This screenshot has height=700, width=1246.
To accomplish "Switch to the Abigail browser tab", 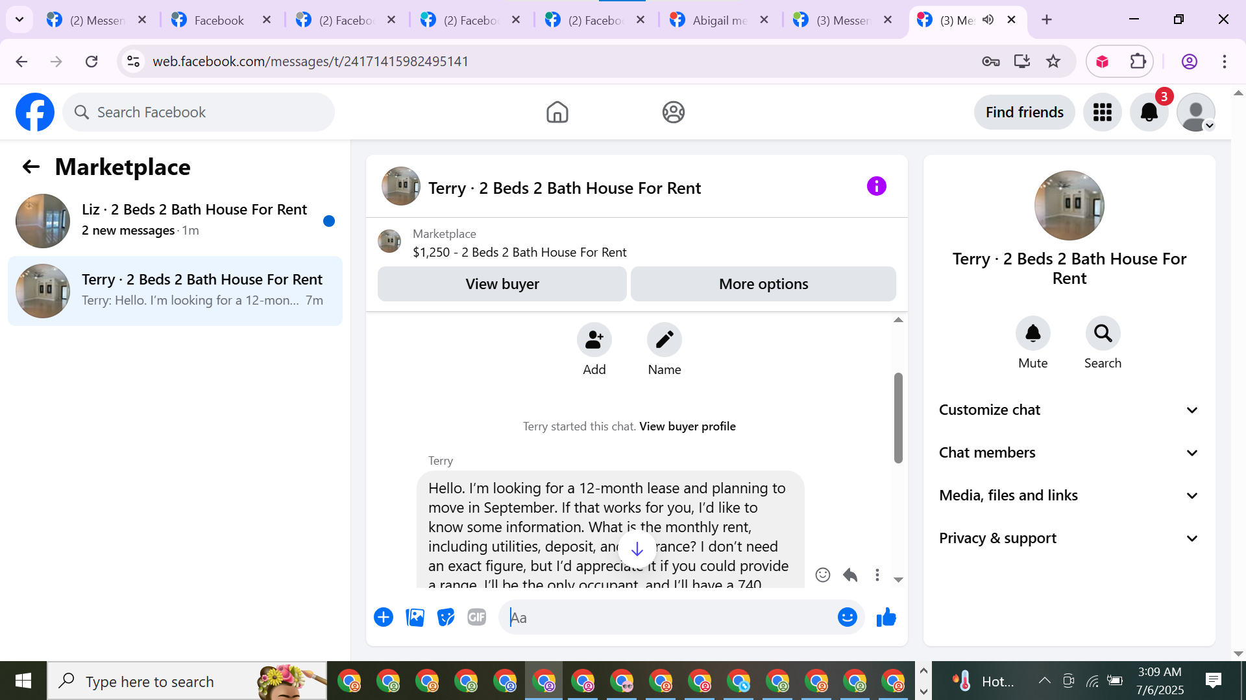I will coord(719,20).
